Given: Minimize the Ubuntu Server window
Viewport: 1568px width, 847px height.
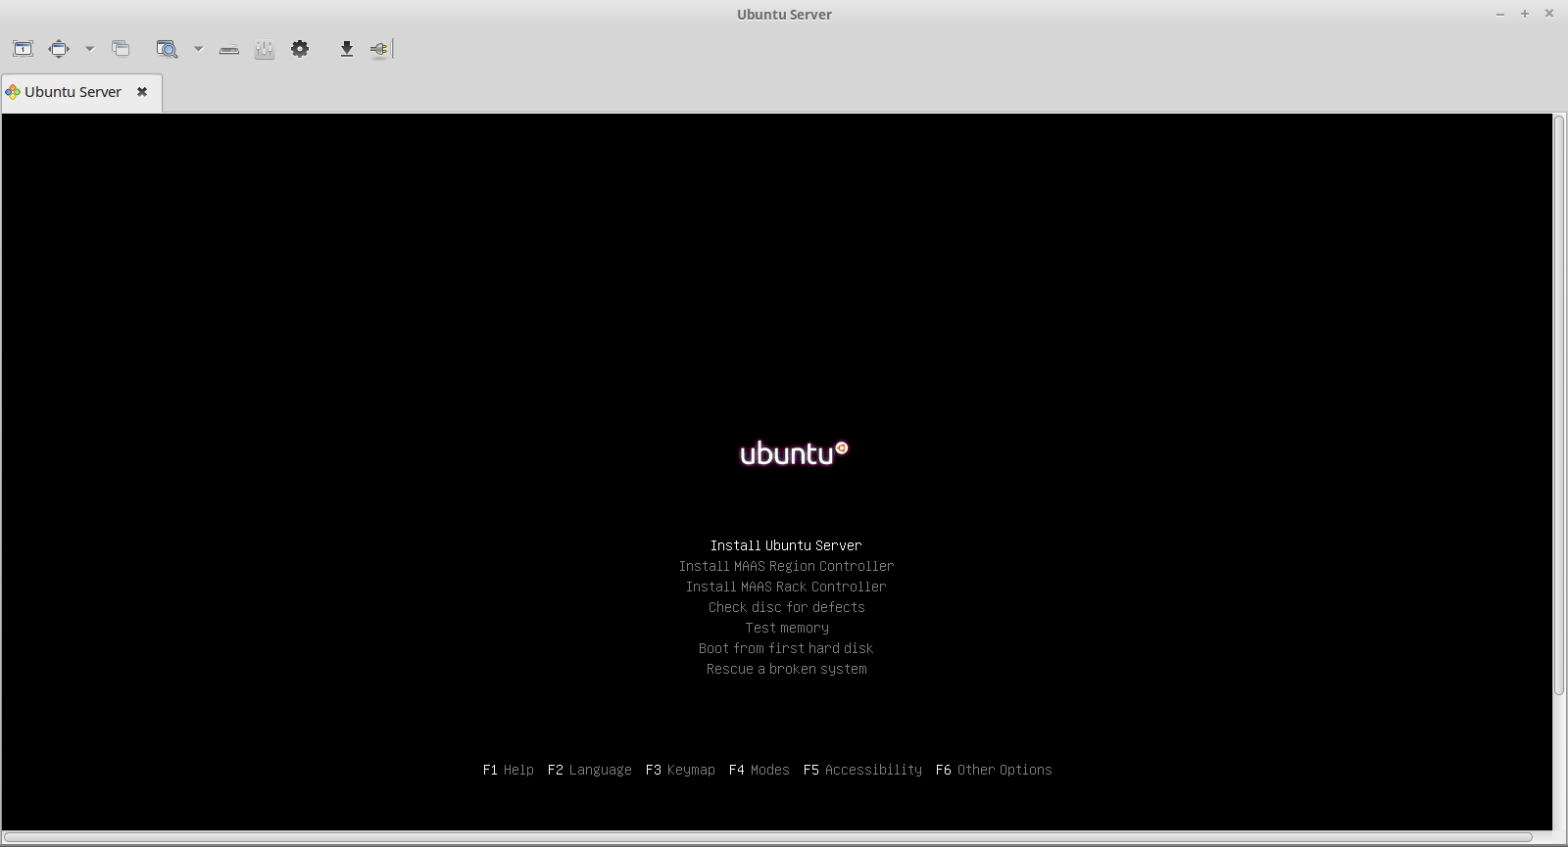Looking at the screenshot, I should 1500,14.
